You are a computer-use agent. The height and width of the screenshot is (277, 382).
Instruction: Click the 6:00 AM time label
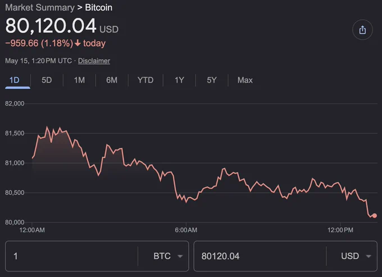(x=186, y=230)
